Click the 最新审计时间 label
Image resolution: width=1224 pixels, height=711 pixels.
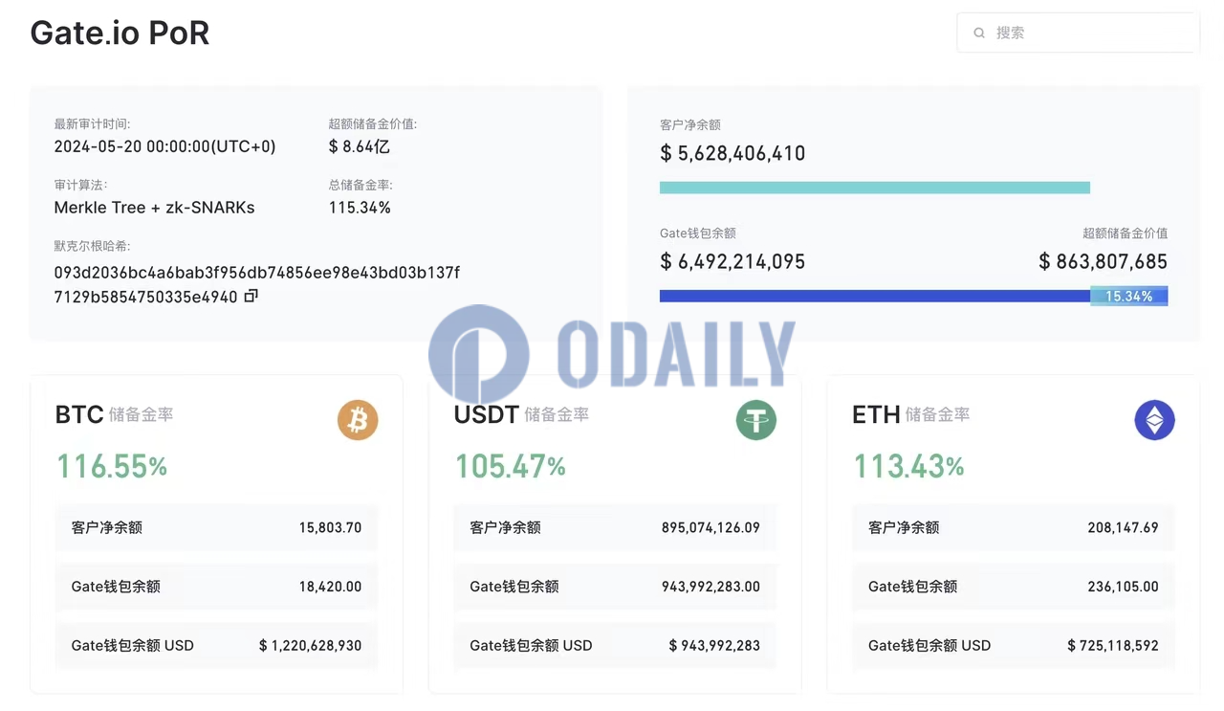tap(93, 124)
